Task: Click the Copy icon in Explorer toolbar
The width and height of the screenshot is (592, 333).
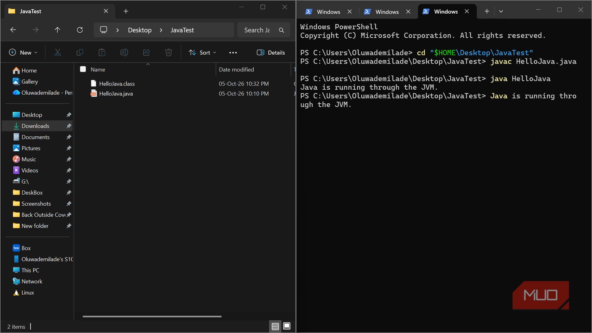Action: coord(80,52)
